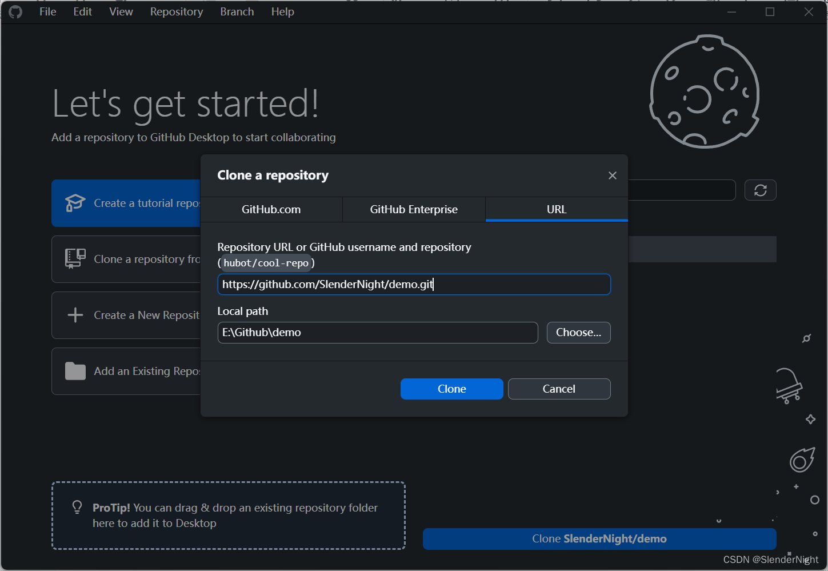This screenshot has width=828, height=571.
Task: Click the graduation cap tutorial icon
Action: coord(75,203)
